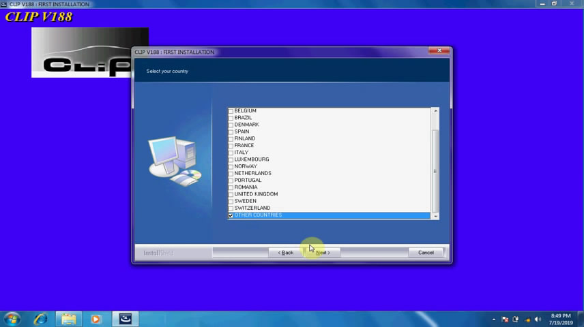Viewport: 584px width, 327px height.
Task: Click the CLIP installer taskbar icon
Action: [x=126, y=318]
